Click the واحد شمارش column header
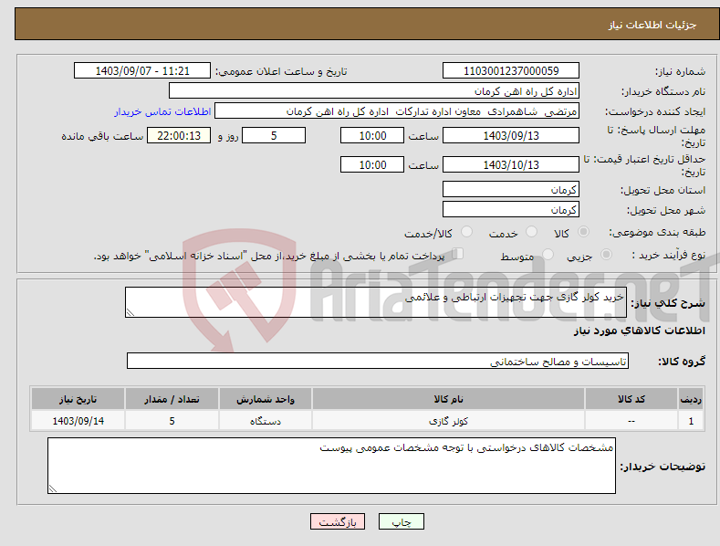The height and width of the screenshot is (546, 720). pos(266,399)
